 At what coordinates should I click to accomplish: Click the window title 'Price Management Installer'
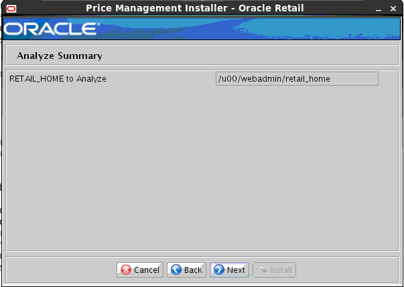pyautogui.click(x=157, y=8)
